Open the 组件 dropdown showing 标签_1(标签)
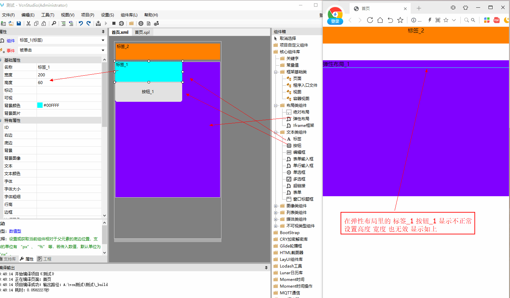Screen dimensions: 510x298 pos(103,40)
